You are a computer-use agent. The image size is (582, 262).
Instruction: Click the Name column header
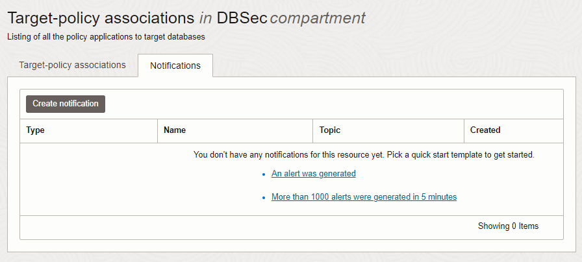click(x=175, y=130)
